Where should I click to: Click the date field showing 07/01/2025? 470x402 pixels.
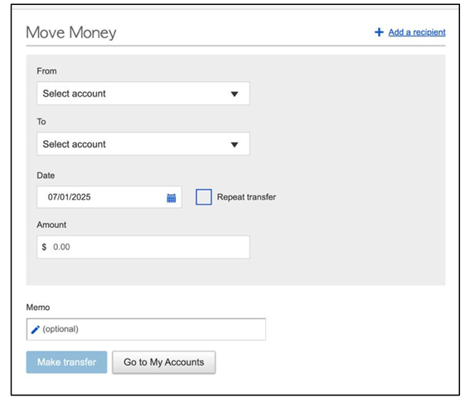pyautogui.click(x=109, y=197)
